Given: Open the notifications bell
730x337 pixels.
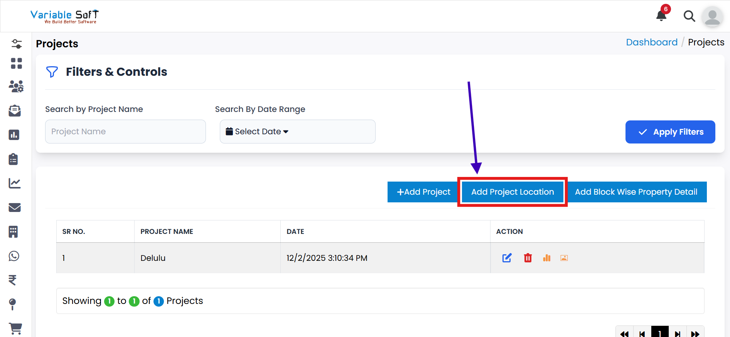Looking at the screenshot, I should tap(661, 15).
